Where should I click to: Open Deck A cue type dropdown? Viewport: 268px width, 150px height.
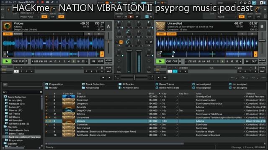click(x=91, y=67)
